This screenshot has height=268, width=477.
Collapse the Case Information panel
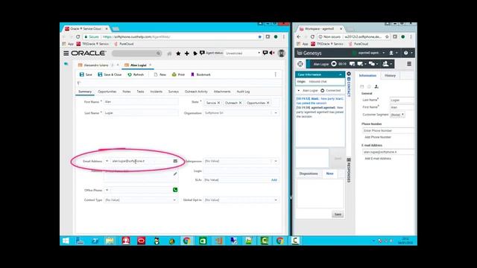341,74
